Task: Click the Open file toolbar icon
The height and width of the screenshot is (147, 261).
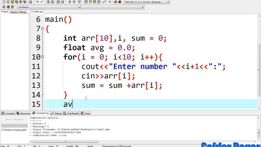Action: (8, 2)
